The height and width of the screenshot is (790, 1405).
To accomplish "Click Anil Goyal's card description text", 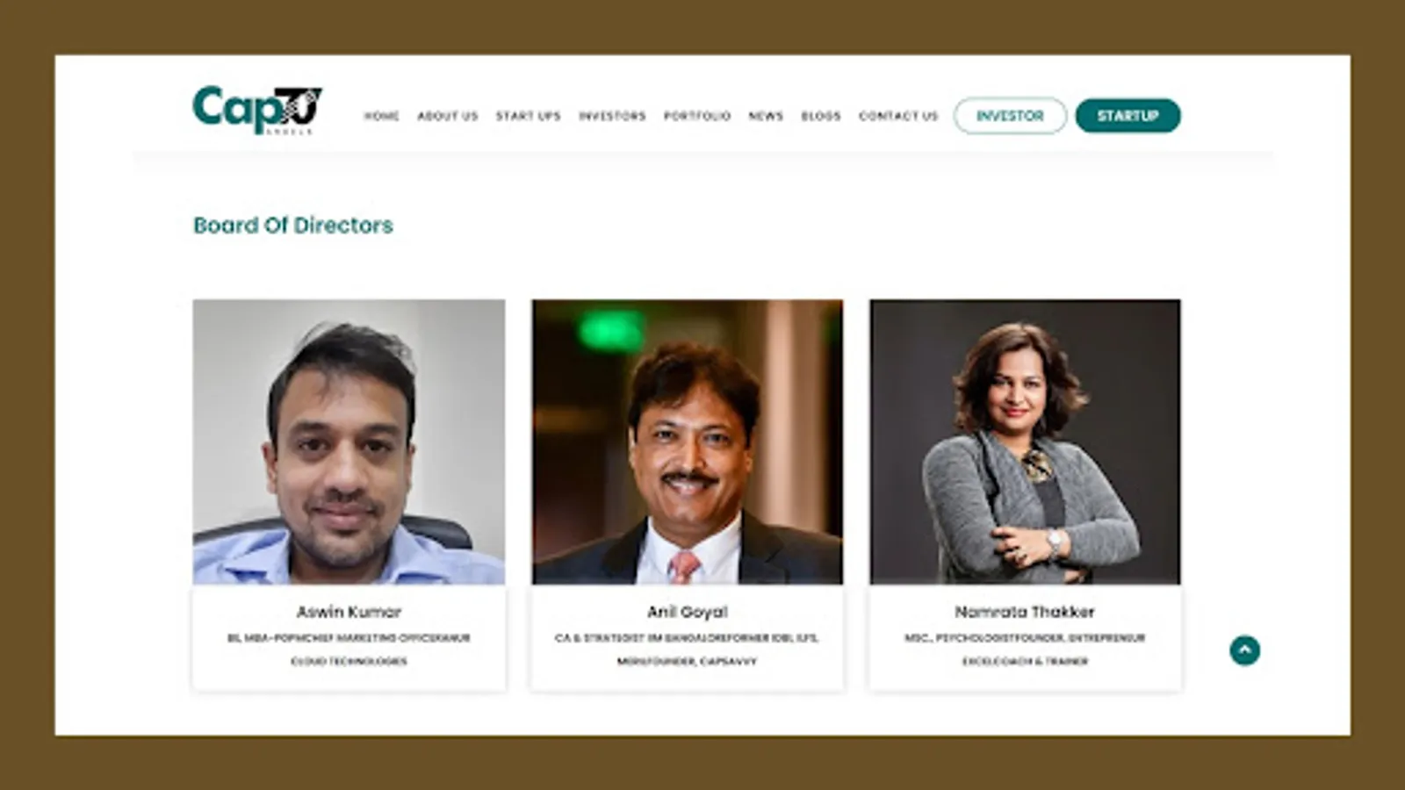I will 687,650.
